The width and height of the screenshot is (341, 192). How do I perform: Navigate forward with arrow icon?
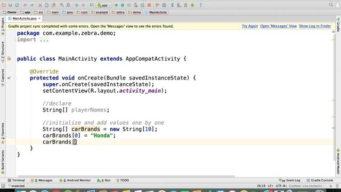point(83,5)
